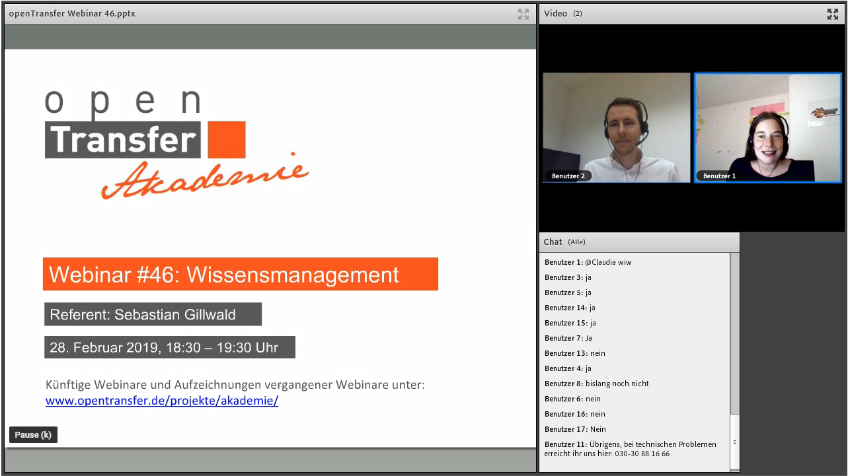Image resolution: width=848 pixels, height=476 pixels.
Task: Click the '(2)' count in Video header
Action: (578, 14)
